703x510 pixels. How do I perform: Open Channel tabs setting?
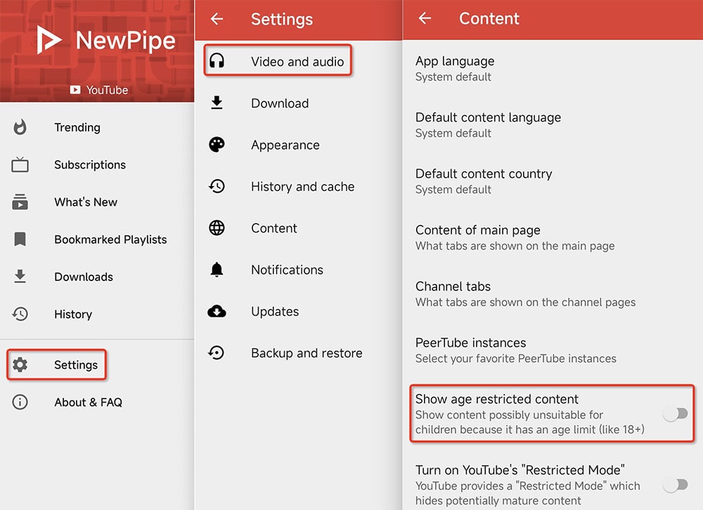click(553, 294)
